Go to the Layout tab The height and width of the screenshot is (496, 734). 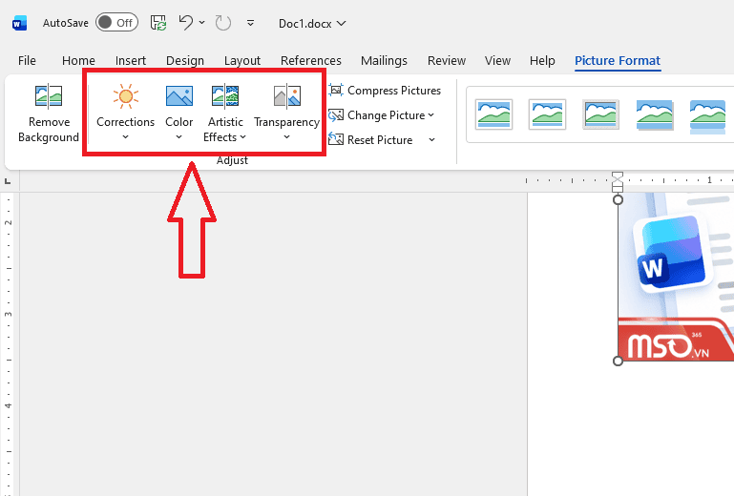click(x=242, y=60)
